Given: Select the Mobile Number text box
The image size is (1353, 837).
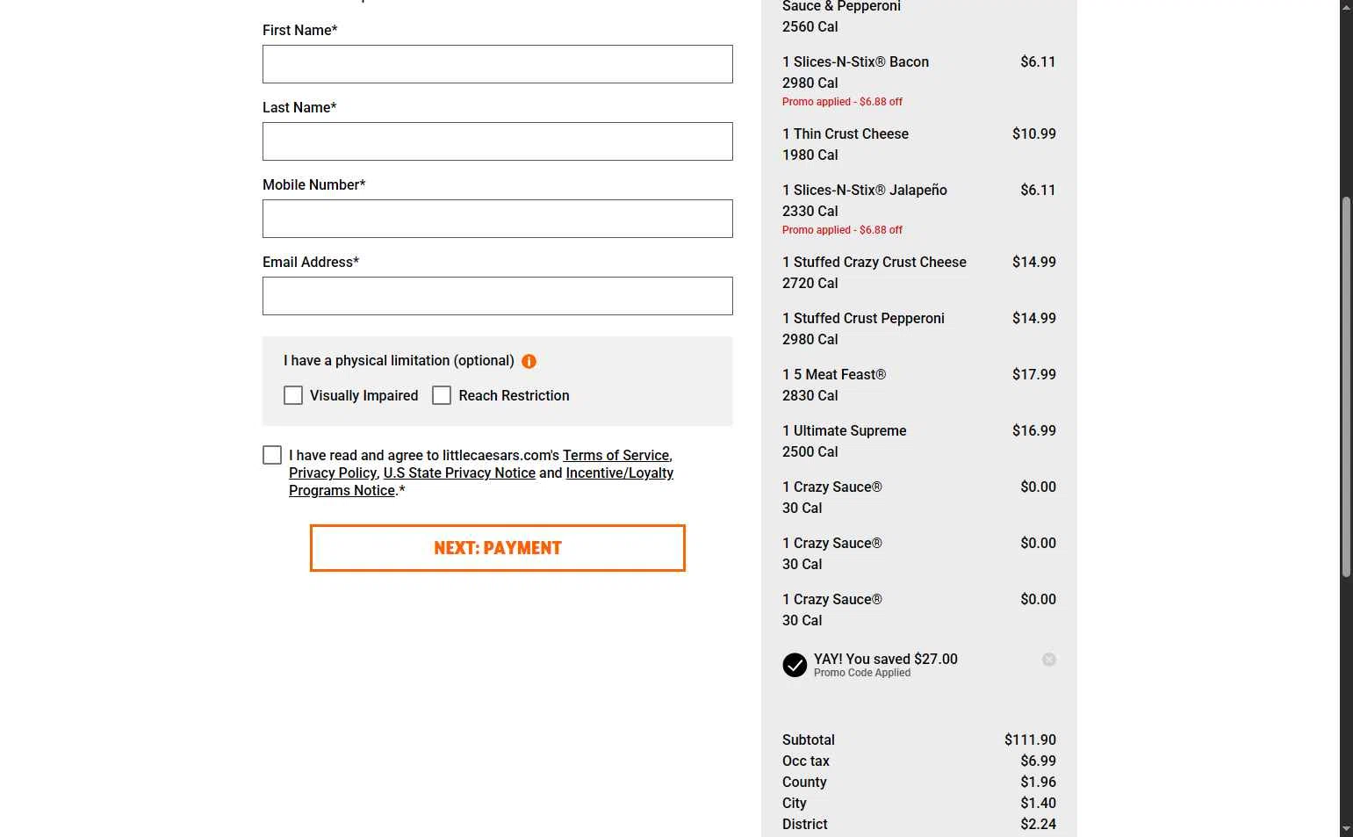Looking at the screenshot, I should 497,219.
